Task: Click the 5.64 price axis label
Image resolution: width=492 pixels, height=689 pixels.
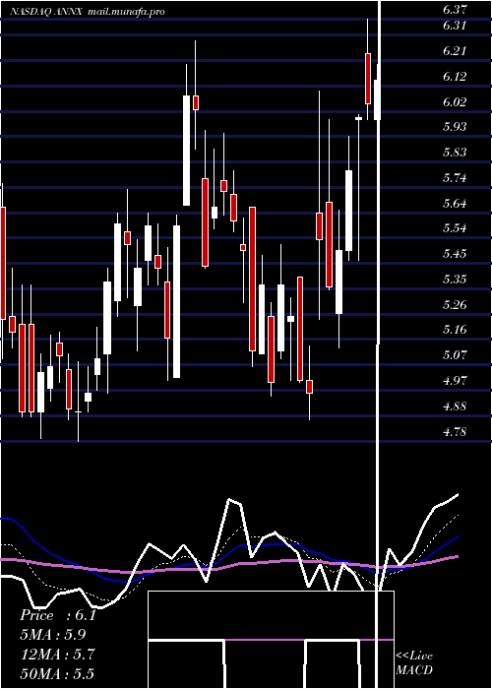Action: click(455, 203)
